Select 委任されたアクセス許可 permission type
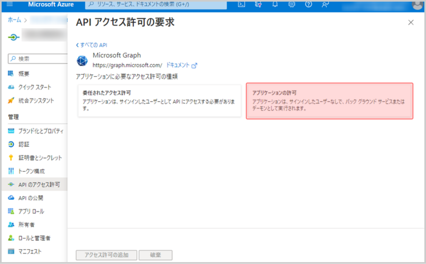 (x=159, y=101)
